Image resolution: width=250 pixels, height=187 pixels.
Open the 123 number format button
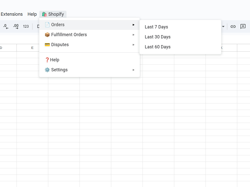tap(26, 26)
